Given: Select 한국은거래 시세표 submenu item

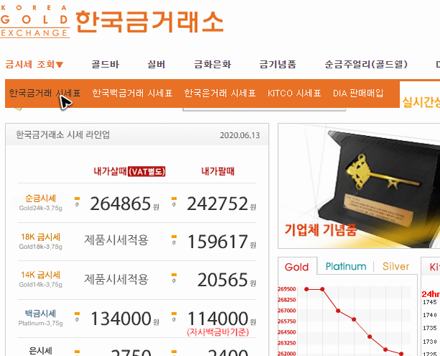Looking at the screenshot, I should pyautogui.click(x=220, y=93).
